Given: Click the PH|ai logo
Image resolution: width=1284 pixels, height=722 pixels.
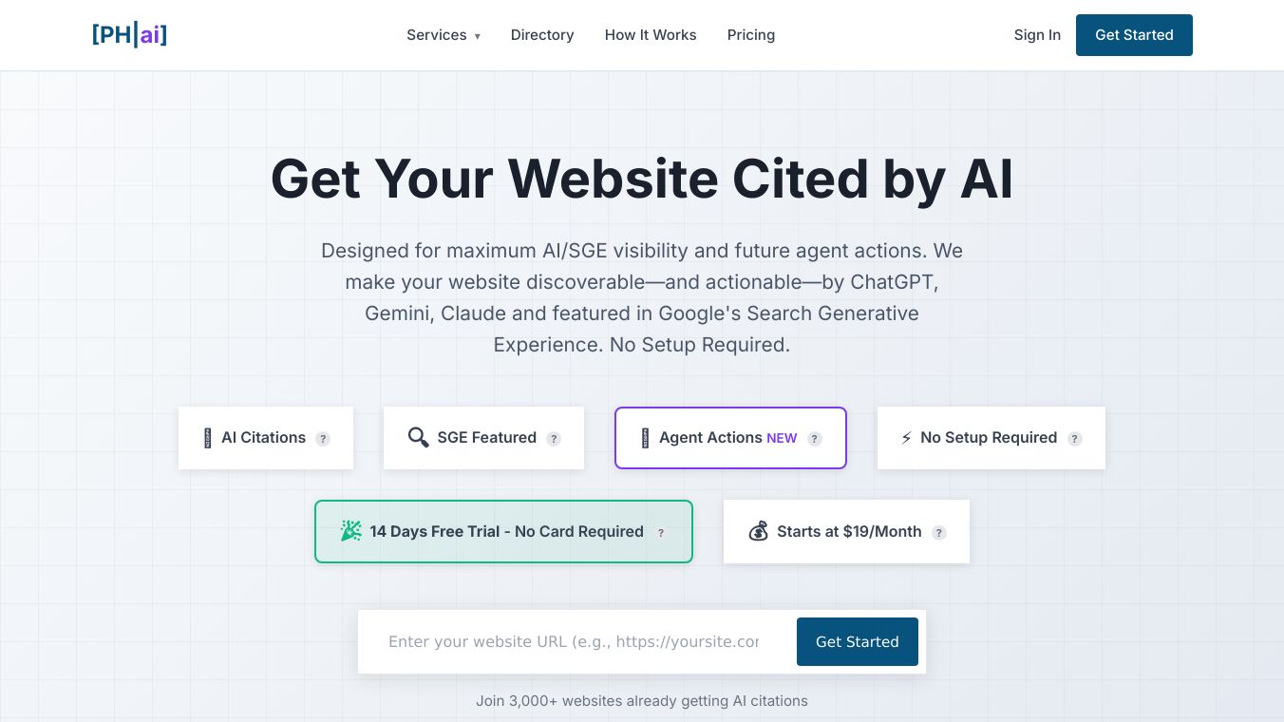Looking at the screenshot, I should pyautogui.click(x=129, y=35).
